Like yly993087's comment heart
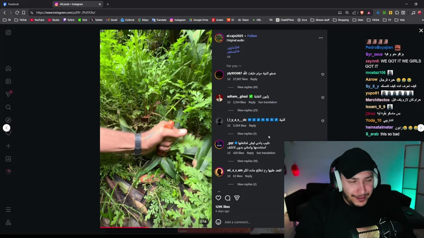 tap(323, 74)
